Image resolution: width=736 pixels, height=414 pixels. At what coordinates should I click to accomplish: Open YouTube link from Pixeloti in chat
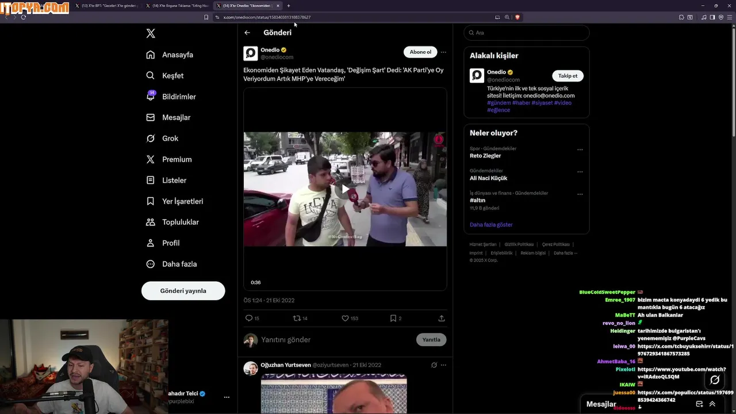click(x=682, y=373)
